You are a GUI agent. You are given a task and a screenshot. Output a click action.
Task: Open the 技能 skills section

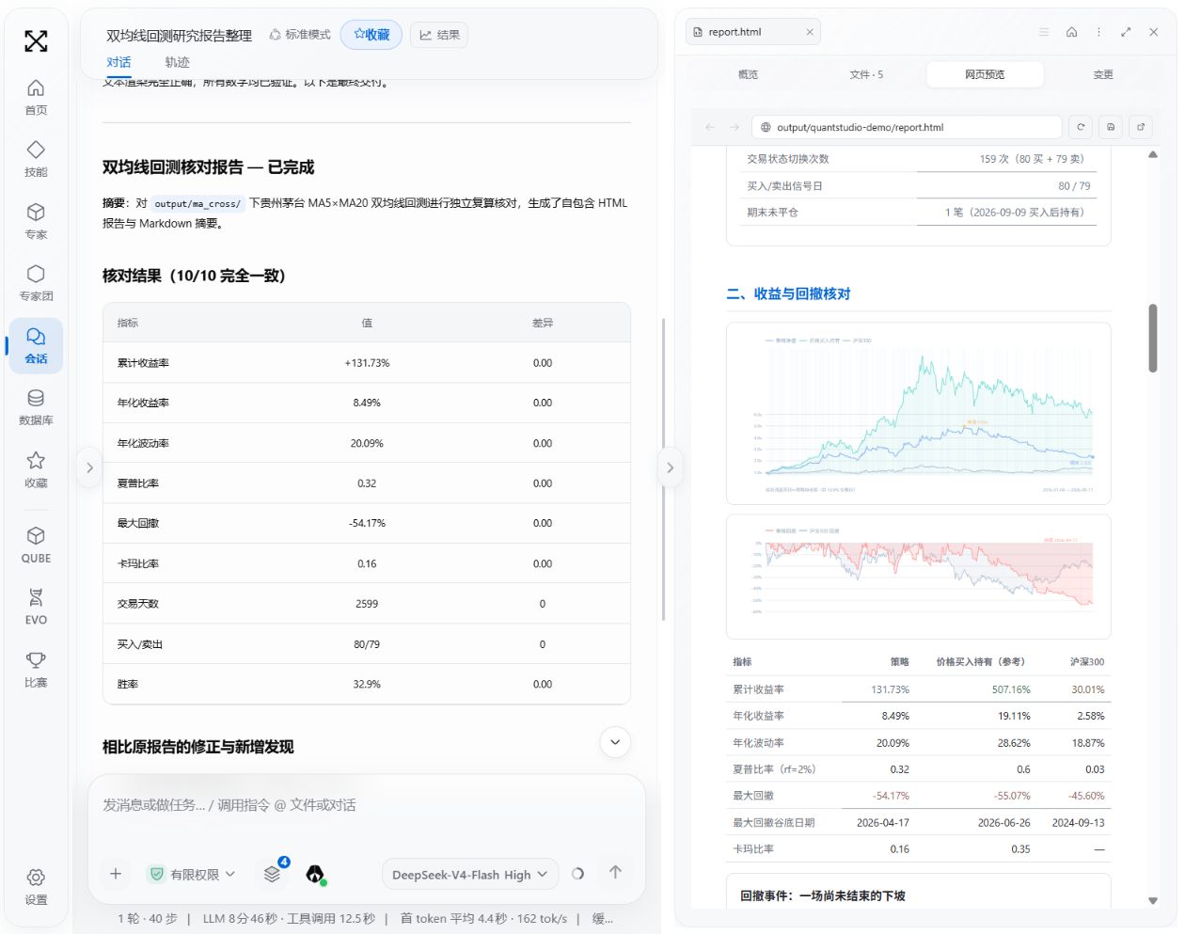(36, 159)
